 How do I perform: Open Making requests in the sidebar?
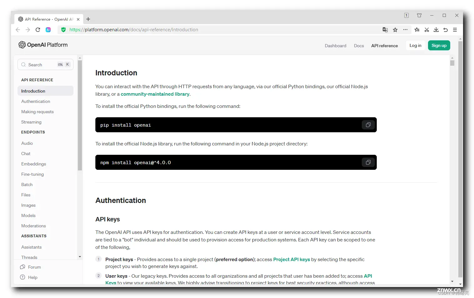pyautogui.click(x=38, y=112)
